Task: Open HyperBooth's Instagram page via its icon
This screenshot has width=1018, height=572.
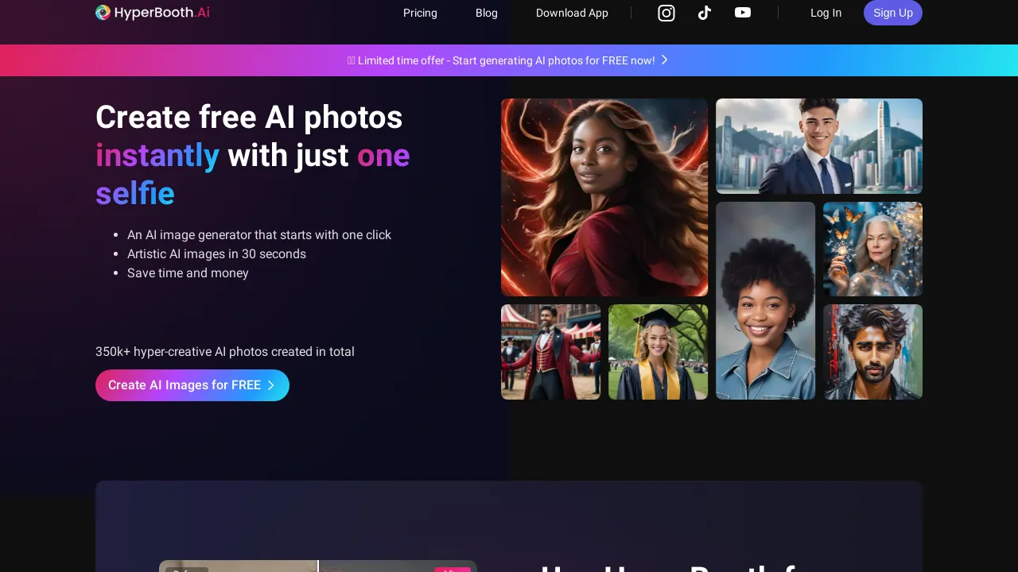Action: click(x=666, y=13)
